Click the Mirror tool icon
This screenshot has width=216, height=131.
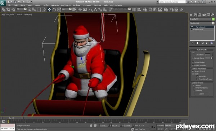(x=134, y=9)
